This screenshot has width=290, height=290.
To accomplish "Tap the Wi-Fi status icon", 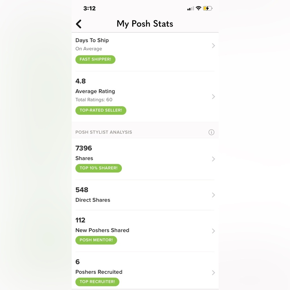I will pyautogui.click(x=198, y=8).
